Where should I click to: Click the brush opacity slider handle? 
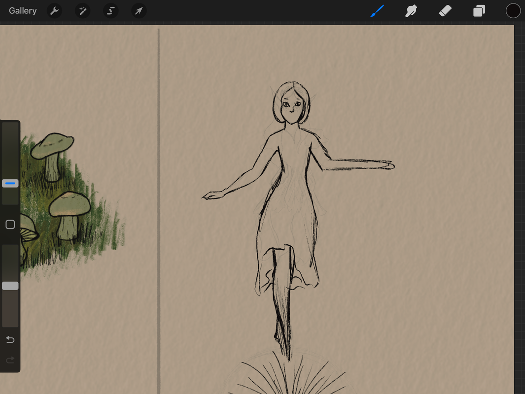tap(10, 286)
